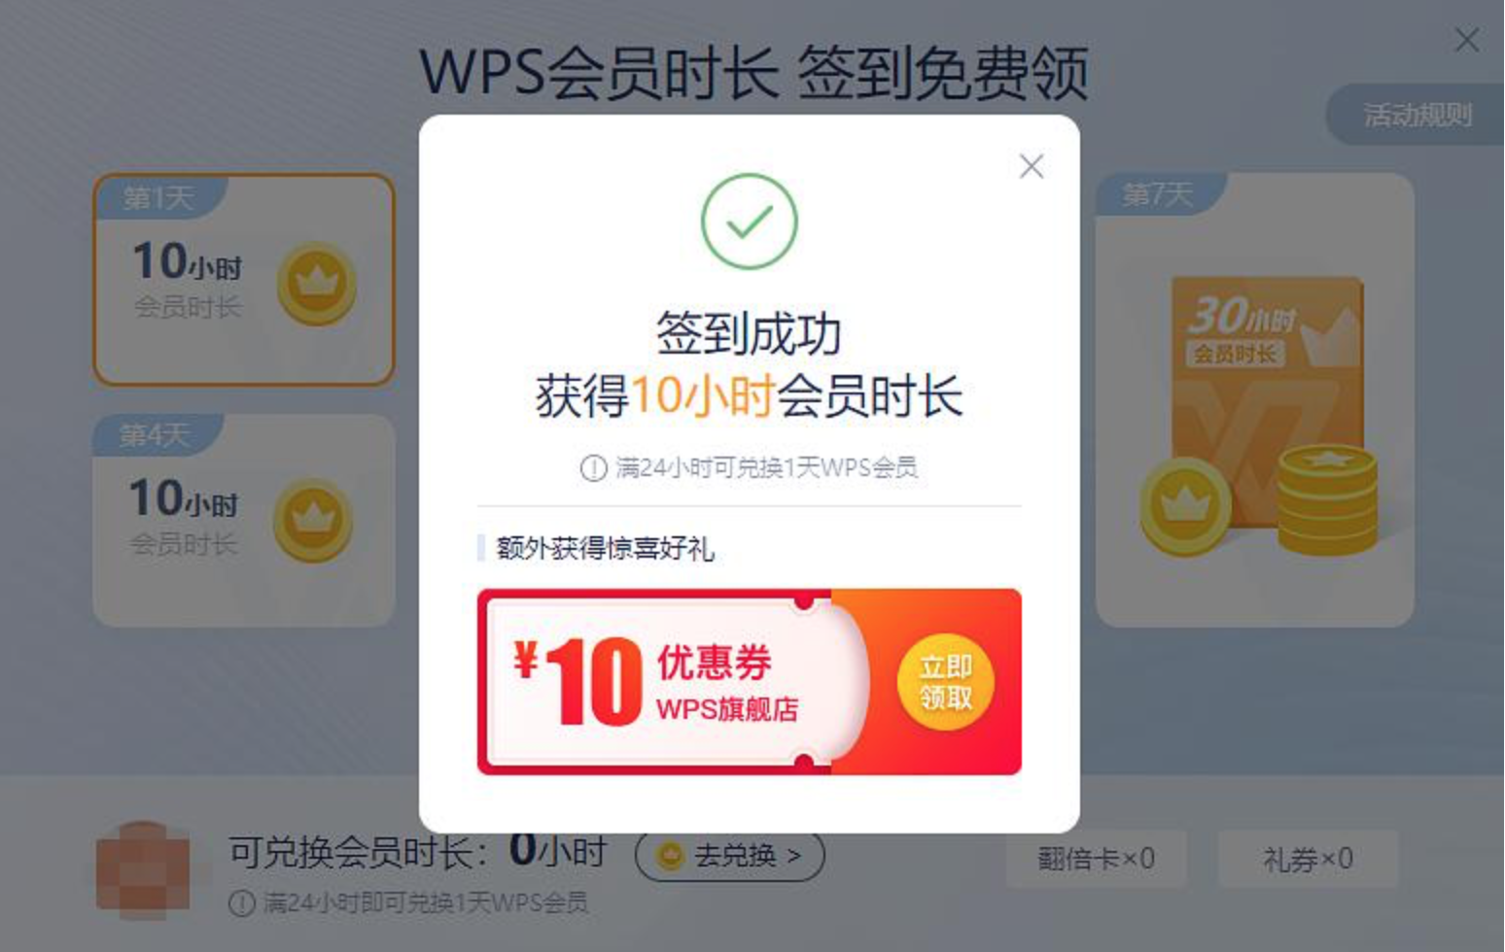The image size is (1505, 952).
Task: Click info icon beside 满24小时可兑换 in popup
Action: [x=593, y=468]
